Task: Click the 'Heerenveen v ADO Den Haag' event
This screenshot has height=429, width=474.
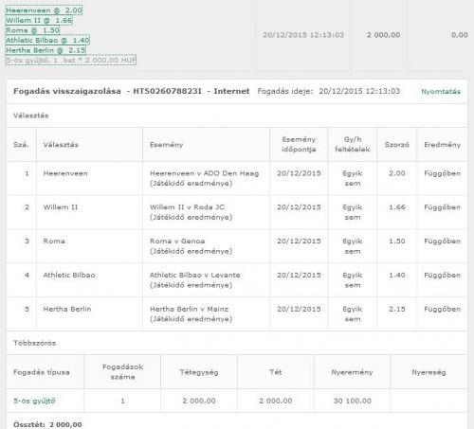Action: point(204,173)
